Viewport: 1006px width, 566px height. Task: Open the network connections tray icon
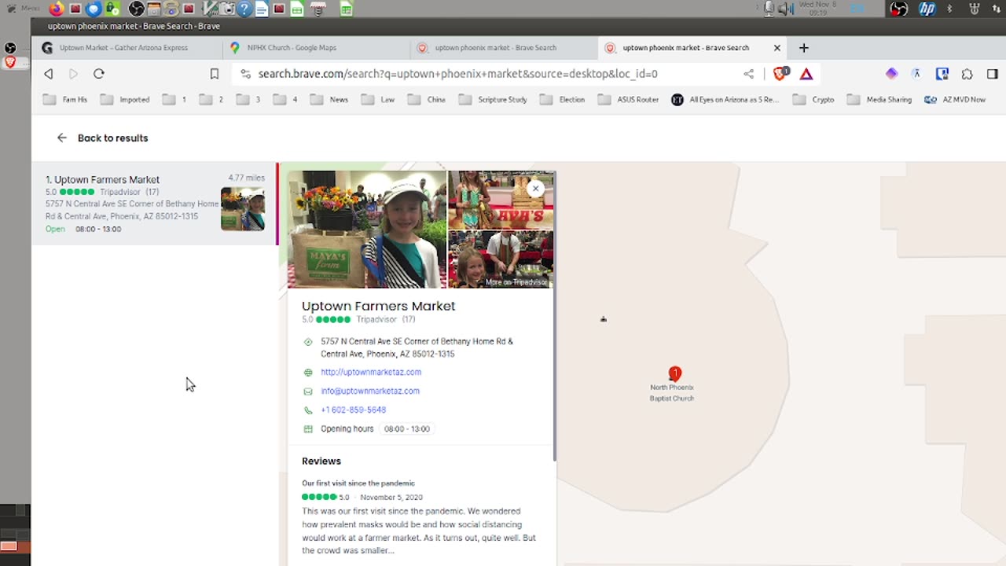pos(997,9)
